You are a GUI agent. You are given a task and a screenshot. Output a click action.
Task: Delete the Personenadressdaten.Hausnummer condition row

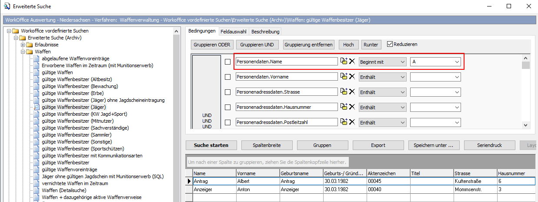(352, 107)
